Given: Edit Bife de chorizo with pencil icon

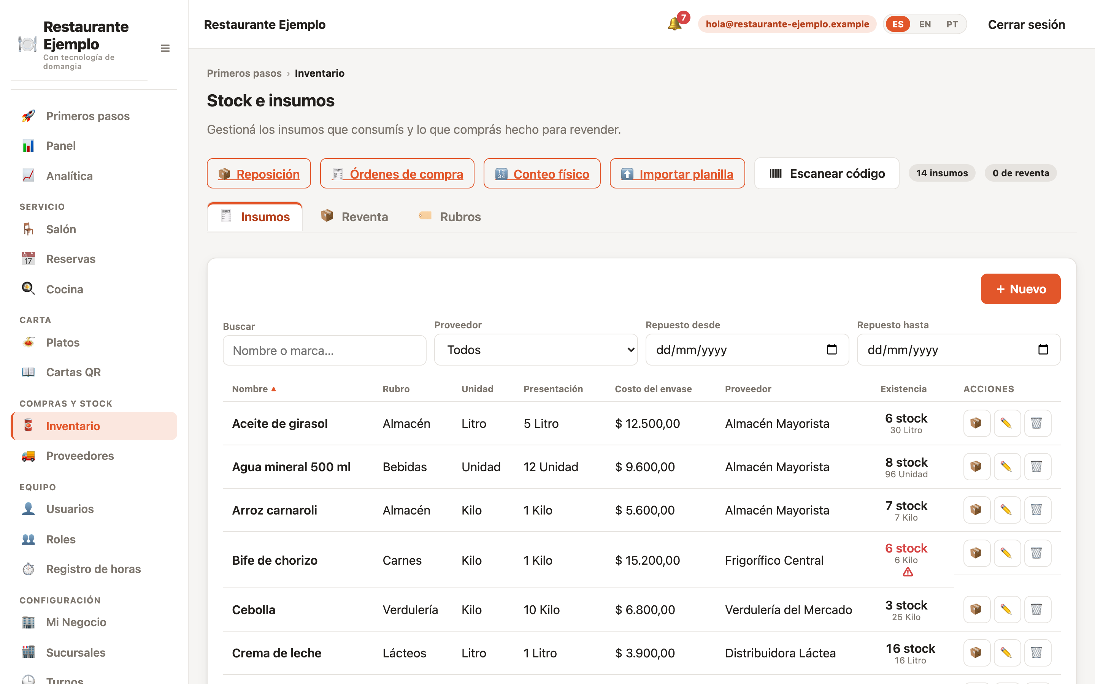Looking at the screenshot, I should coord(1007,553).
